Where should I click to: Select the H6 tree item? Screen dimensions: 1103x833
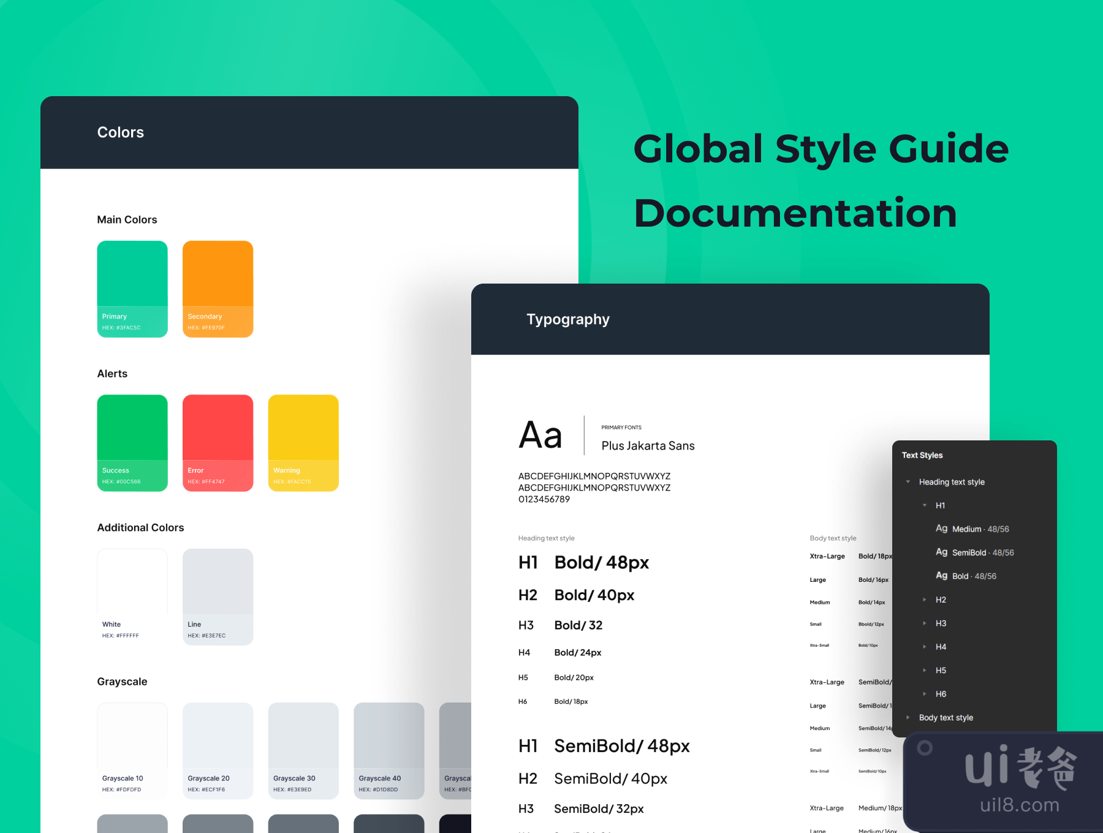coord(941,694)
